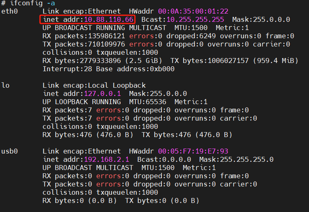Click the IP address 192.168.2.1

pos(106,160)
